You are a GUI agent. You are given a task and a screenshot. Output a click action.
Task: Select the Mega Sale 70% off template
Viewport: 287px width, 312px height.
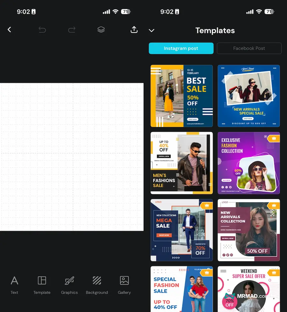pyautogui.click(x=182, y=230)
